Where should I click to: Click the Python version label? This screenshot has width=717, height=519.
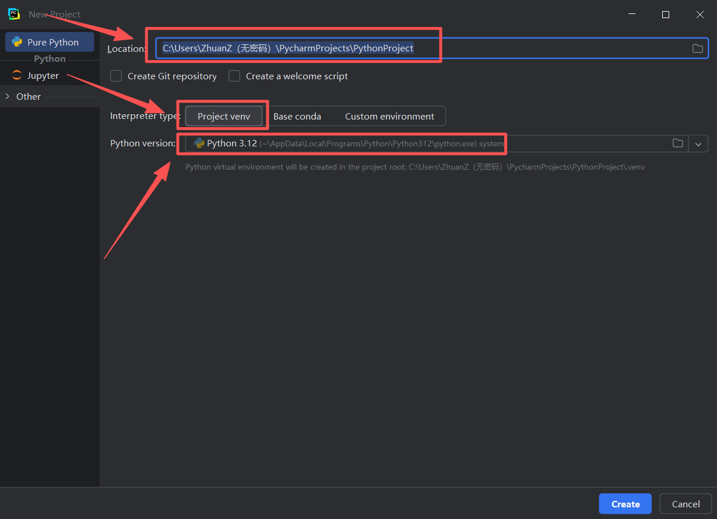click(x=143, y=143)
